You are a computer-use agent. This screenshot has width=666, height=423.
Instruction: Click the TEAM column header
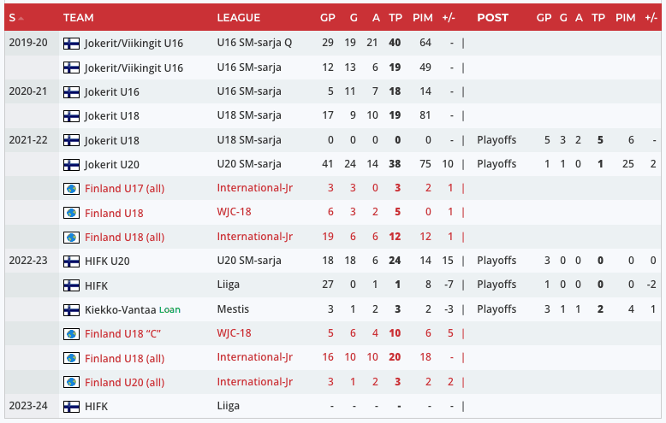point(79,17)
